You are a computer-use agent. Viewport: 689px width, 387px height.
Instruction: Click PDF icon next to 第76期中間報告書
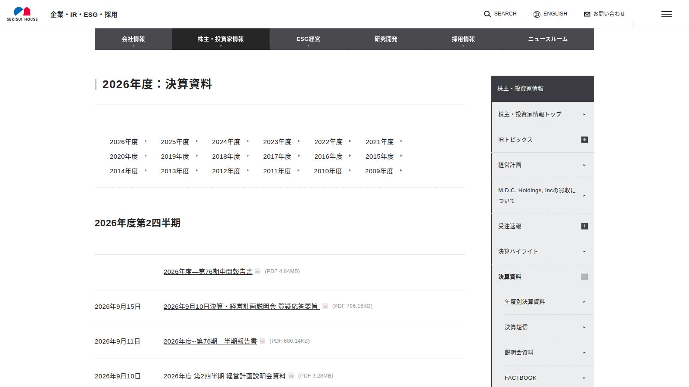tap(258, 271)
